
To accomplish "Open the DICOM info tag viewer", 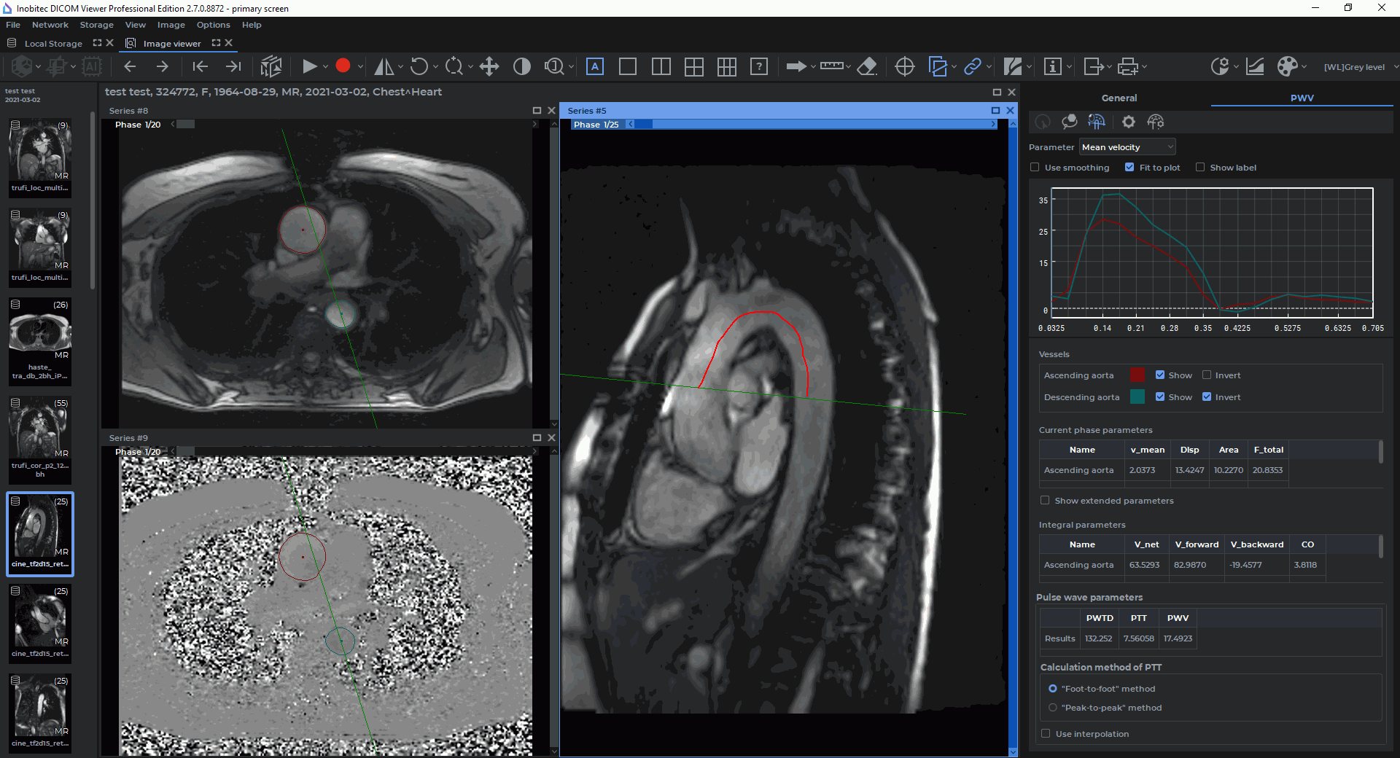I will click(1052, 66).
